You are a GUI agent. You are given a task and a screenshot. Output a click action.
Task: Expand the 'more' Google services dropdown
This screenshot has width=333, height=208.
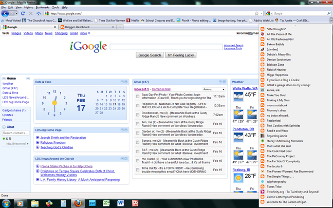[85, 33]
